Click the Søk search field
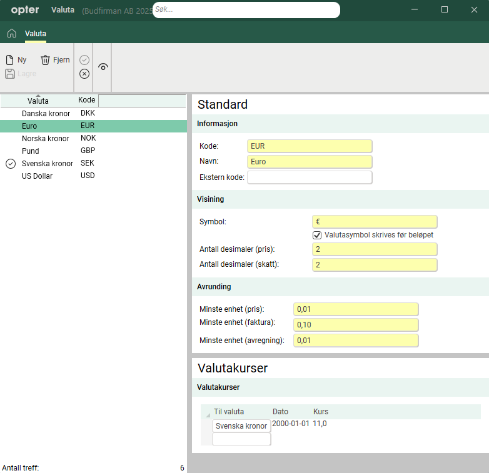This screenshot has height=473, width=489. pos(246,10)
